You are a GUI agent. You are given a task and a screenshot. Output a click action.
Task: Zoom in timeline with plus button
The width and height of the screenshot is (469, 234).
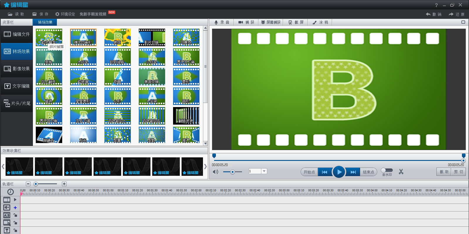(64, 184)
